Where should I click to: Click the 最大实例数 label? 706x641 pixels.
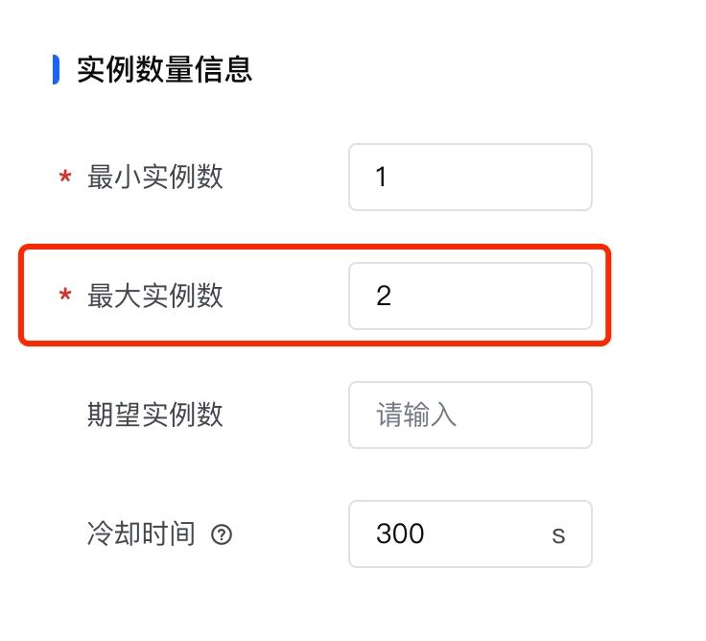(x=155, y=296)
